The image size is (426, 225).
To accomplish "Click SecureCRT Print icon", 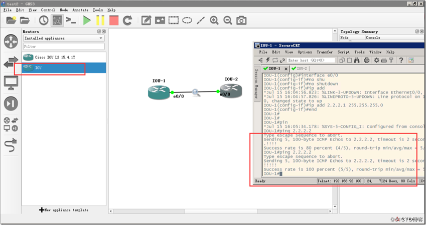I will pos(366,60).
